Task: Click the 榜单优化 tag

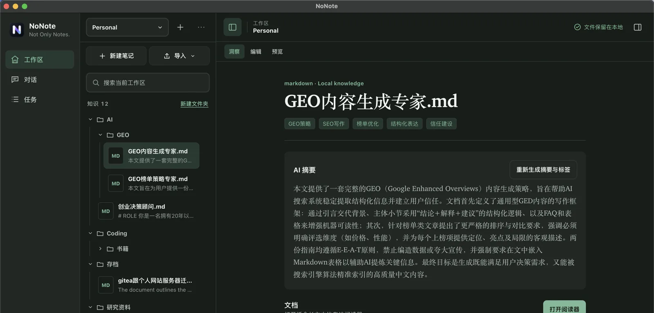Action: pos(367,124)
